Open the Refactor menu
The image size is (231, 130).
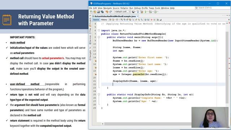pos(124,8)
